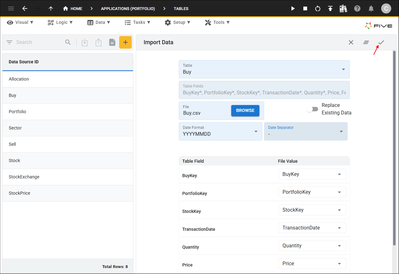Close the Import Data form
Screen dimensions: 399x274
coord(351,42)
